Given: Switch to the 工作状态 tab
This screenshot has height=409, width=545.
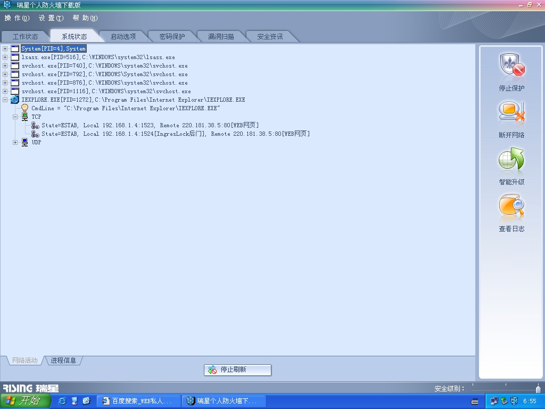Looking at the screenshot, I should (26, 37).
